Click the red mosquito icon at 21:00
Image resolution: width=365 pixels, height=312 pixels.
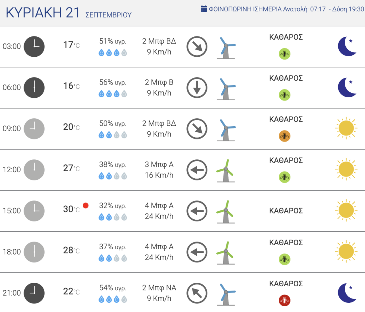(x=284, y=300)
